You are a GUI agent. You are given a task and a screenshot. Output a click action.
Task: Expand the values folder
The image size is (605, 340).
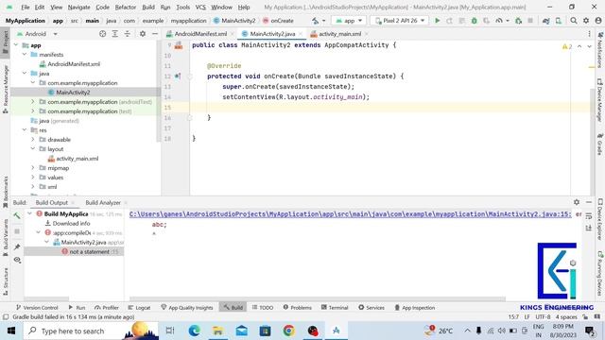pyautogui.click(x=33, y=178)
